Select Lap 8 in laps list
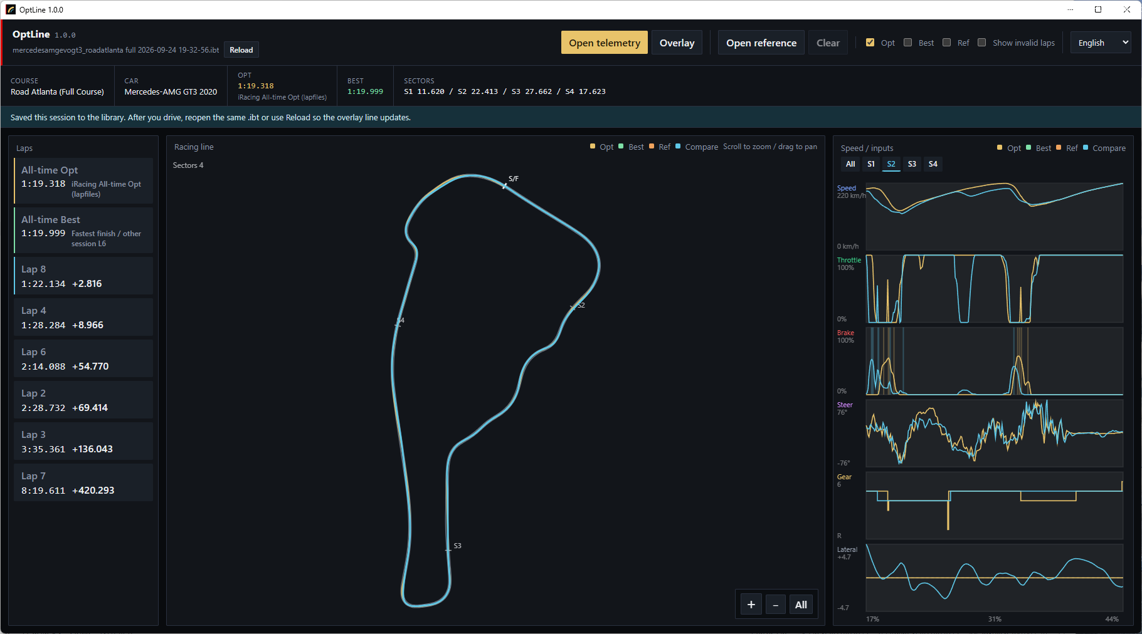 [83, 276]
